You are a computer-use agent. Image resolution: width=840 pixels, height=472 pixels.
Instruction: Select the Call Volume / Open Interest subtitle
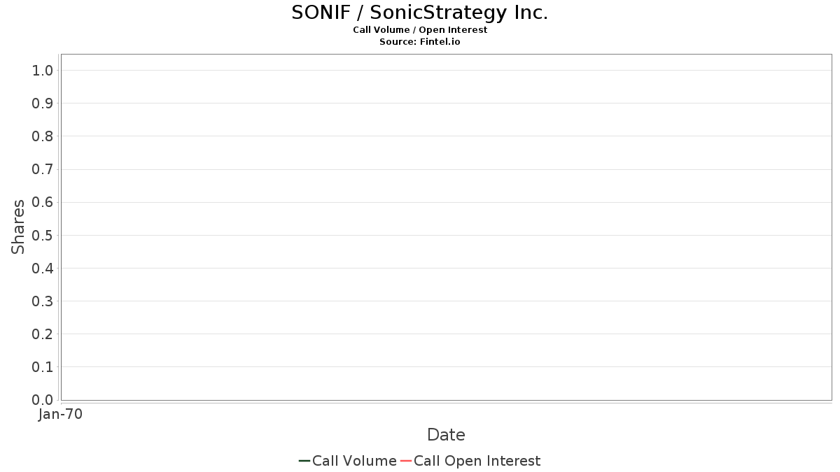click(x=420, y=30)
